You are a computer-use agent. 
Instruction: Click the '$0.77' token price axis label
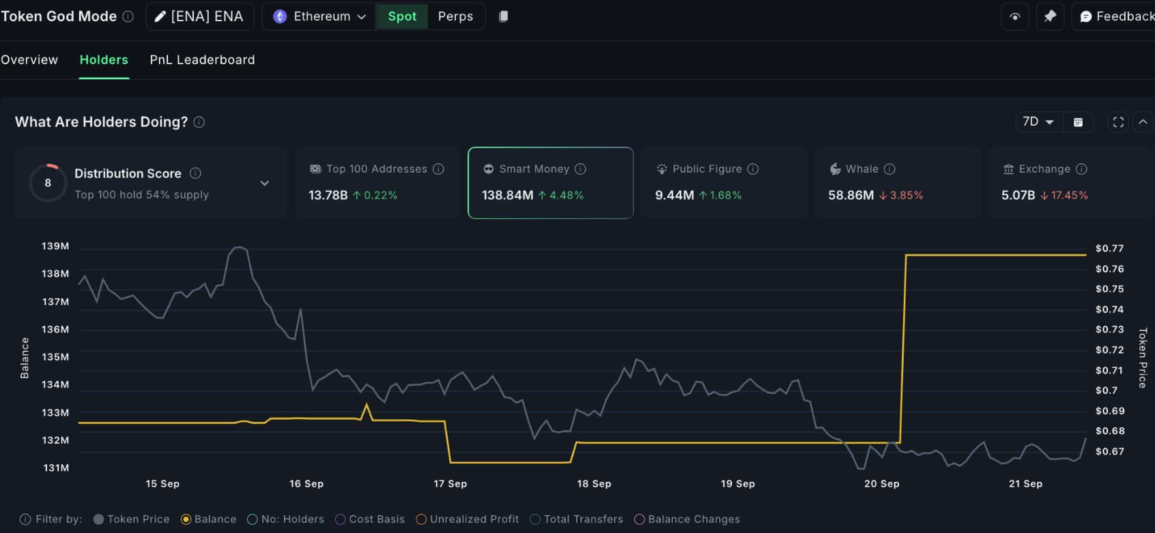1109,248
